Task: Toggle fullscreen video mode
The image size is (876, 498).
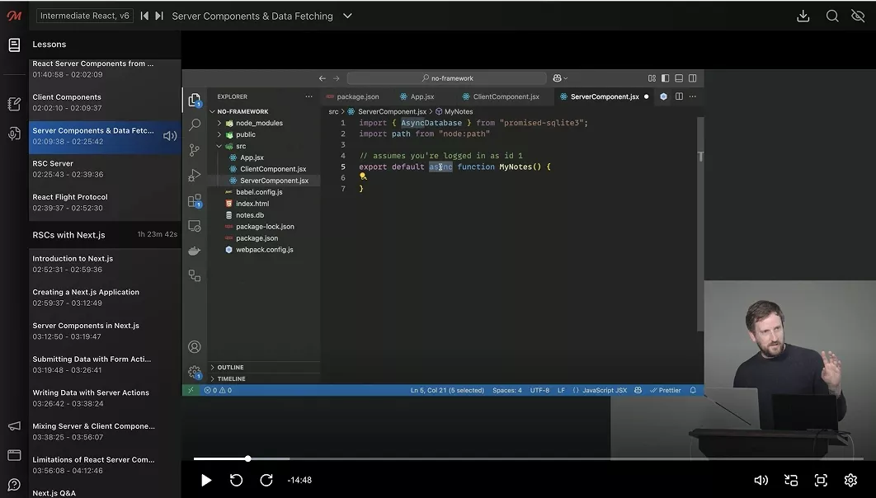Action: coord(821,480)
